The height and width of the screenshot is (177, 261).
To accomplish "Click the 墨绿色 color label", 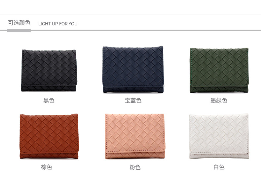I will pos(219,101).
